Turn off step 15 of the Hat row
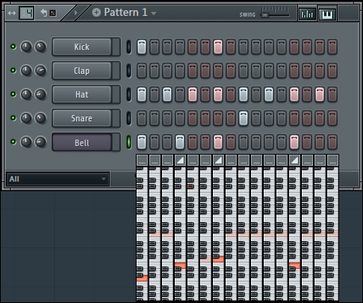363x303 pixels. (319, 94)
